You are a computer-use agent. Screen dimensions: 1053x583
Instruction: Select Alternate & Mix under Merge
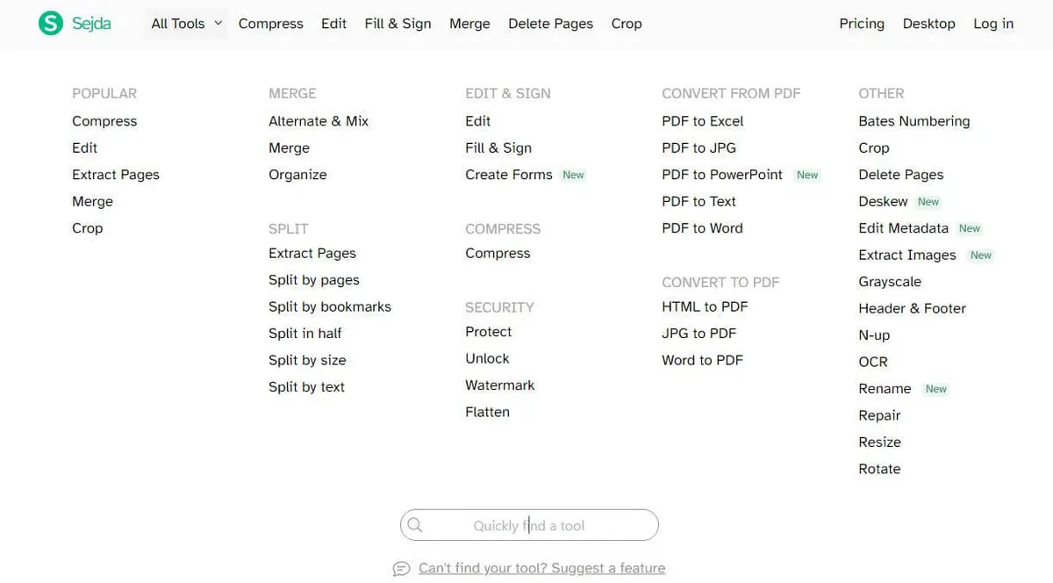coord(319,121)
